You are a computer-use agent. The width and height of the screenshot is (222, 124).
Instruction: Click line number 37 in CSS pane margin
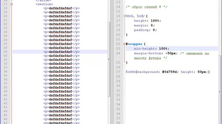118,118
